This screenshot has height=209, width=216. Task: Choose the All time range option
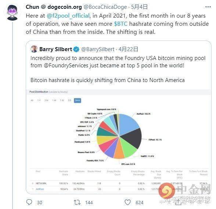32,100
